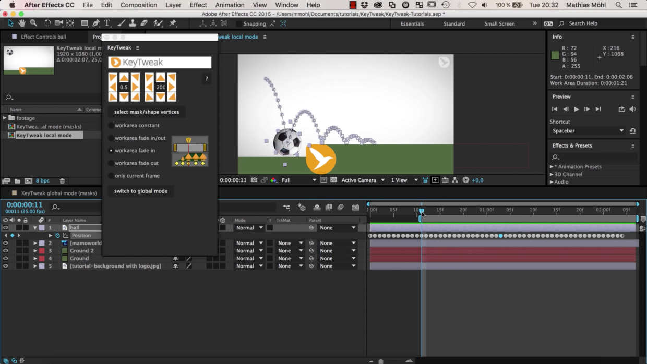Hide the ball layer with eye icon
Screen dimensions: 647x364
click(6, 228)
